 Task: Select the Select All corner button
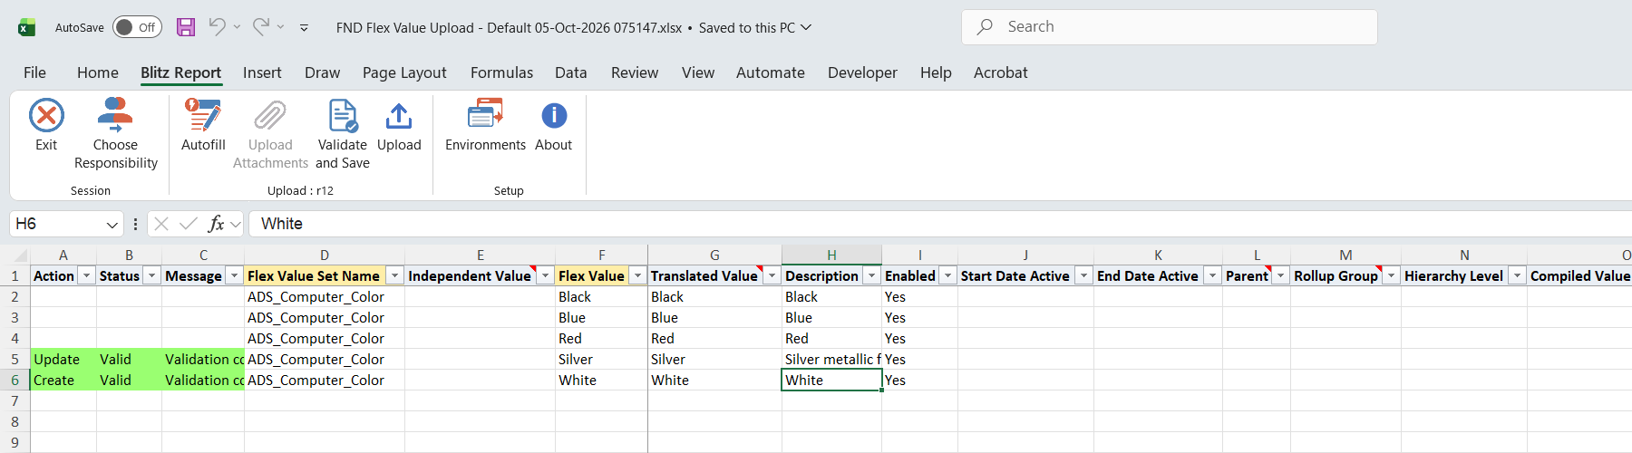(x=15, y=255)
